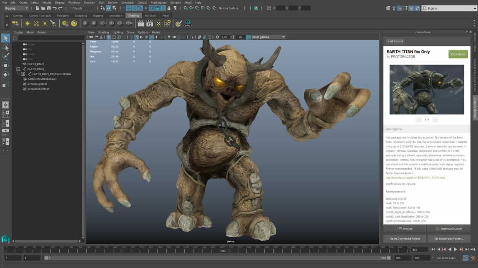The width and height of the screenshot is (478, 268).
Task: Collapse the EARTH_TITAN_ outliner node
Action: pyautogui.click(x=18, y=69)
